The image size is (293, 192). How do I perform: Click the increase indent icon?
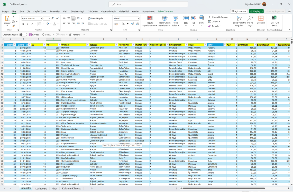click(83, 24)
